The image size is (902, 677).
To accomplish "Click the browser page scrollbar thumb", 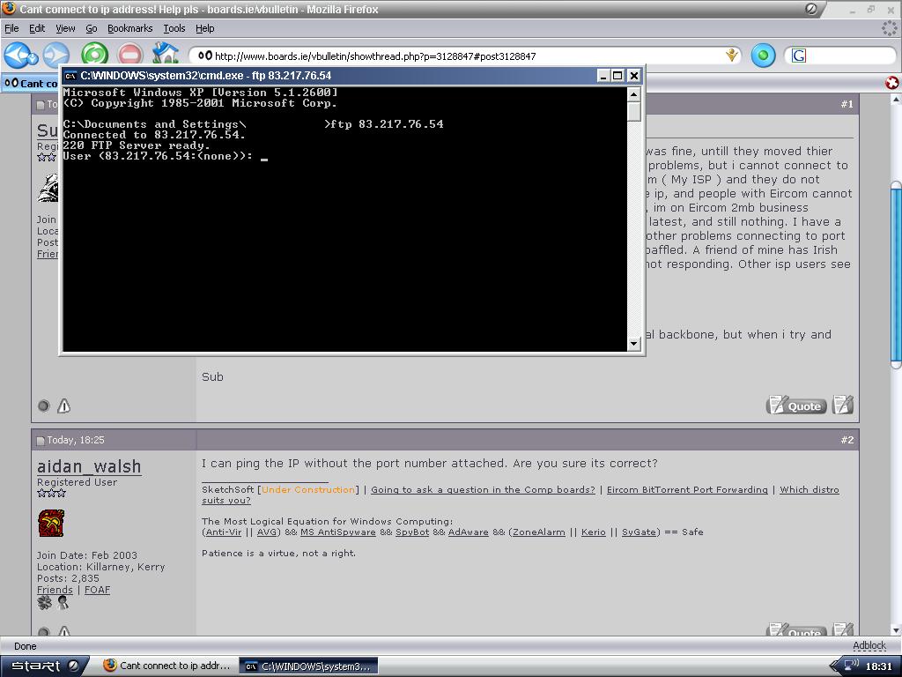I will click(x=896, y=275).
